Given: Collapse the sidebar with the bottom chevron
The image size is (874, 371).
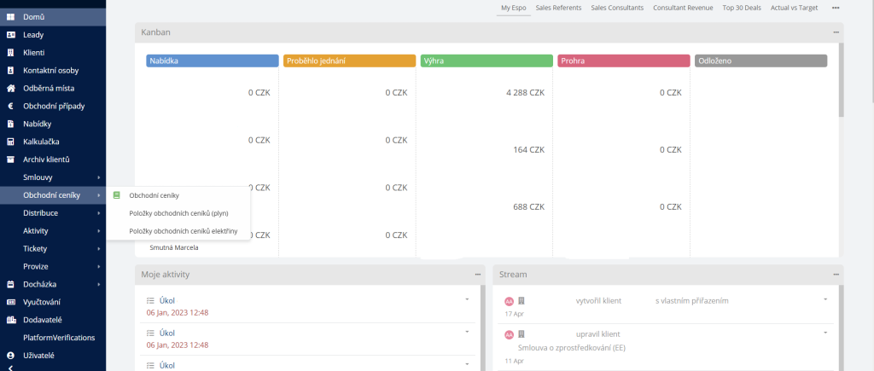Looking at the screenshot, I should pos(10,367).
